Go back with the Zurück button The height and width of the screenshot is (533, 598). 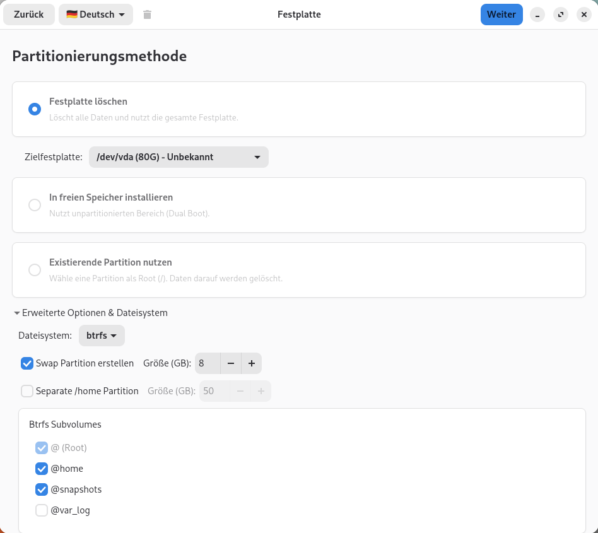pyautogui.click(x=28, y=15)
